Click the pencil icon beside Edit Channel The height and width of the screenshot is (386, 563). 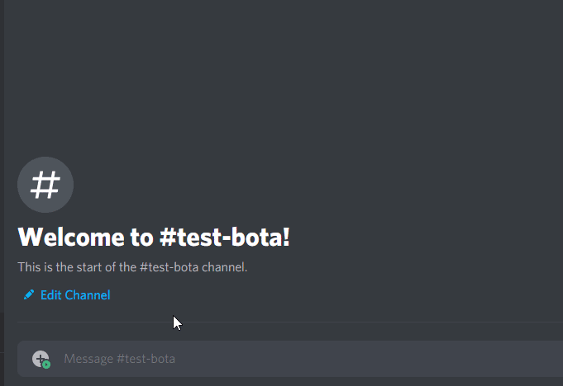click(29, 294)
